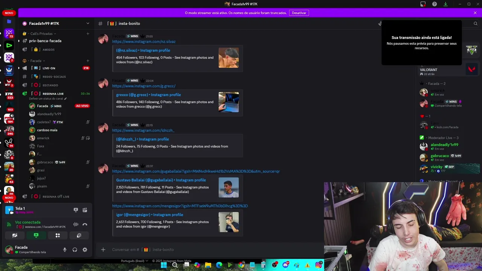482x271 pixels.
Task: Add a channel to the Facada category
Action: (88, 61)
